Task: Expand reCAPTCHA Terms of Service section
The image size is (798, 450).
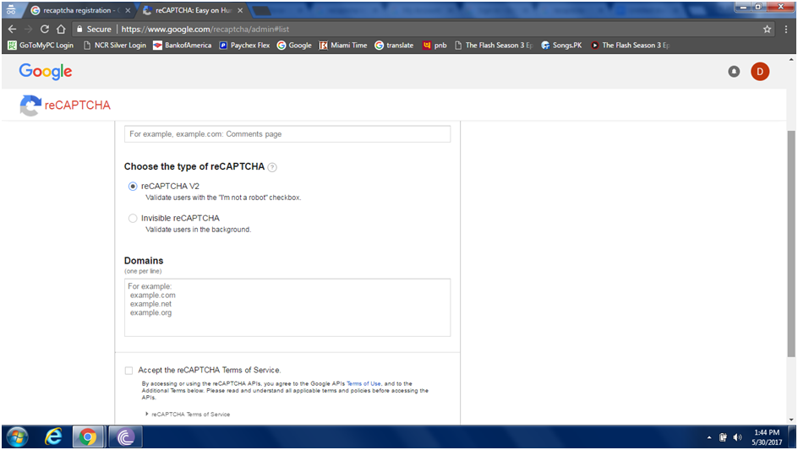Action: coord(188,415)
